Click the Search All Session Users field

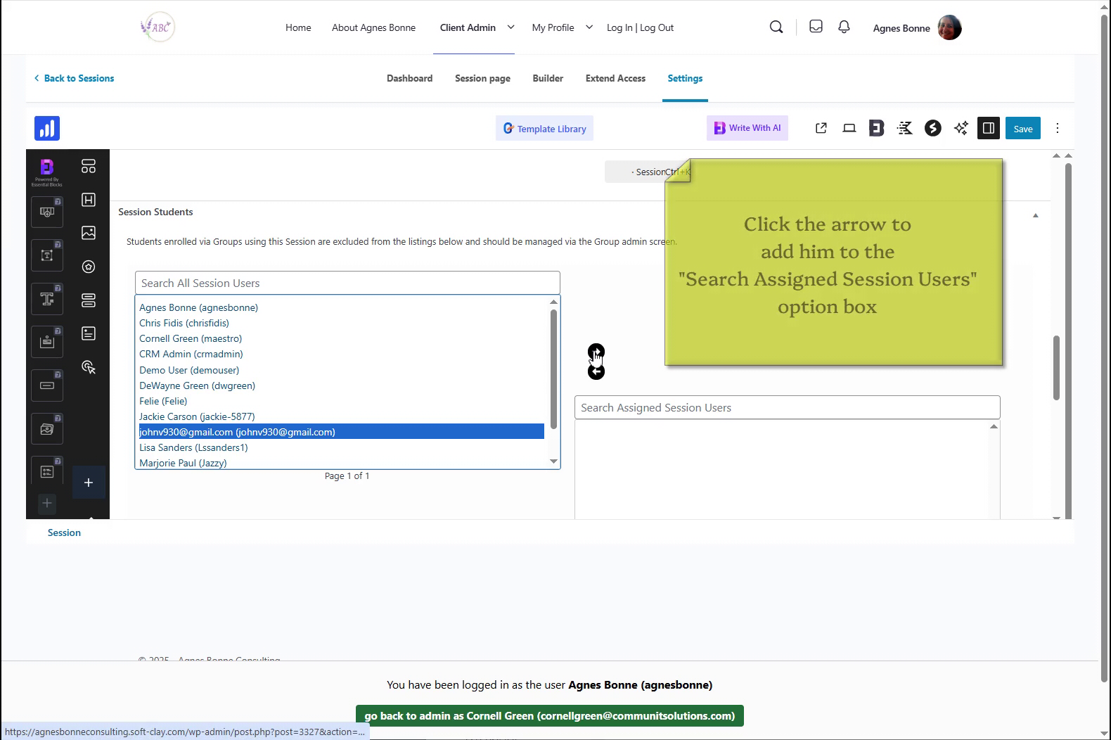click(x=347, y=283)
